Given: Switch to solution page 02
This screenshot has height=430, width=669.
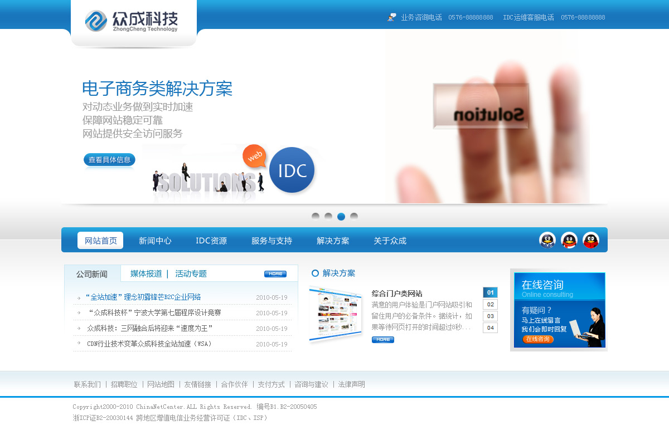Looking at the screenshot, I should (x=490, y=305).
